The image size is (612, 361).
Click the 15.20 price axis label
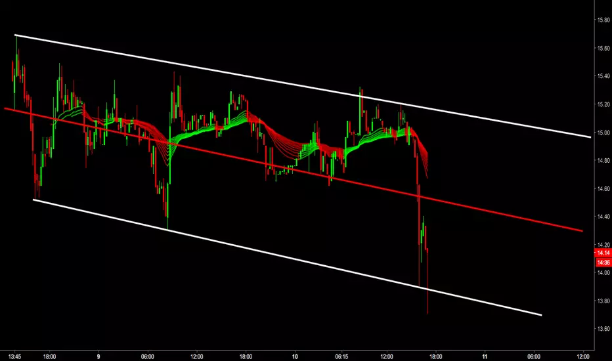(603, 104)
